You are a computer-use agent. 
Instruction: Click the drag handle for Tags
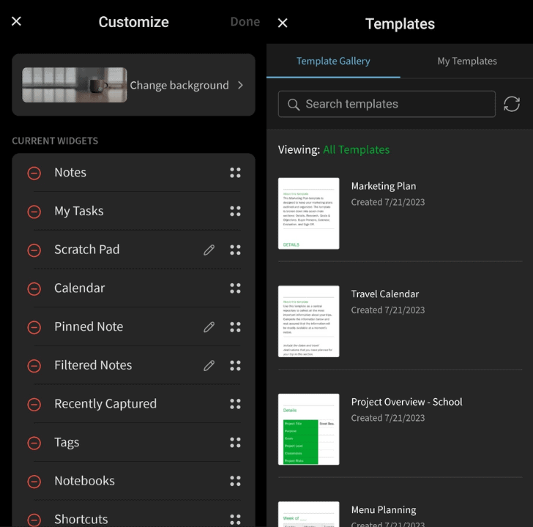(235, 442)
